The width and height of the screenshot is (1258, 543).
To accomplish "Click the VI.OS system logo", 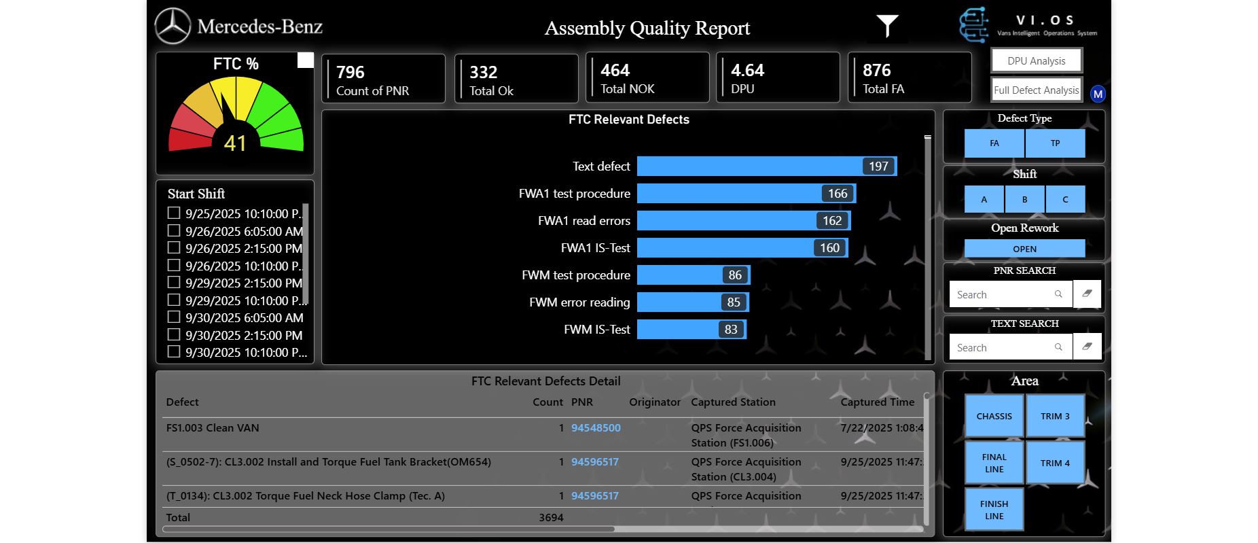I will coord(973,25).
